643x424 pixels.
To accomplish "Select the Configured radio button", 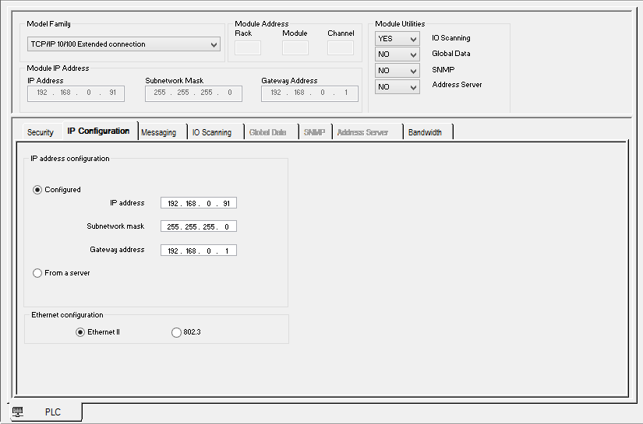I will (37, 190).
